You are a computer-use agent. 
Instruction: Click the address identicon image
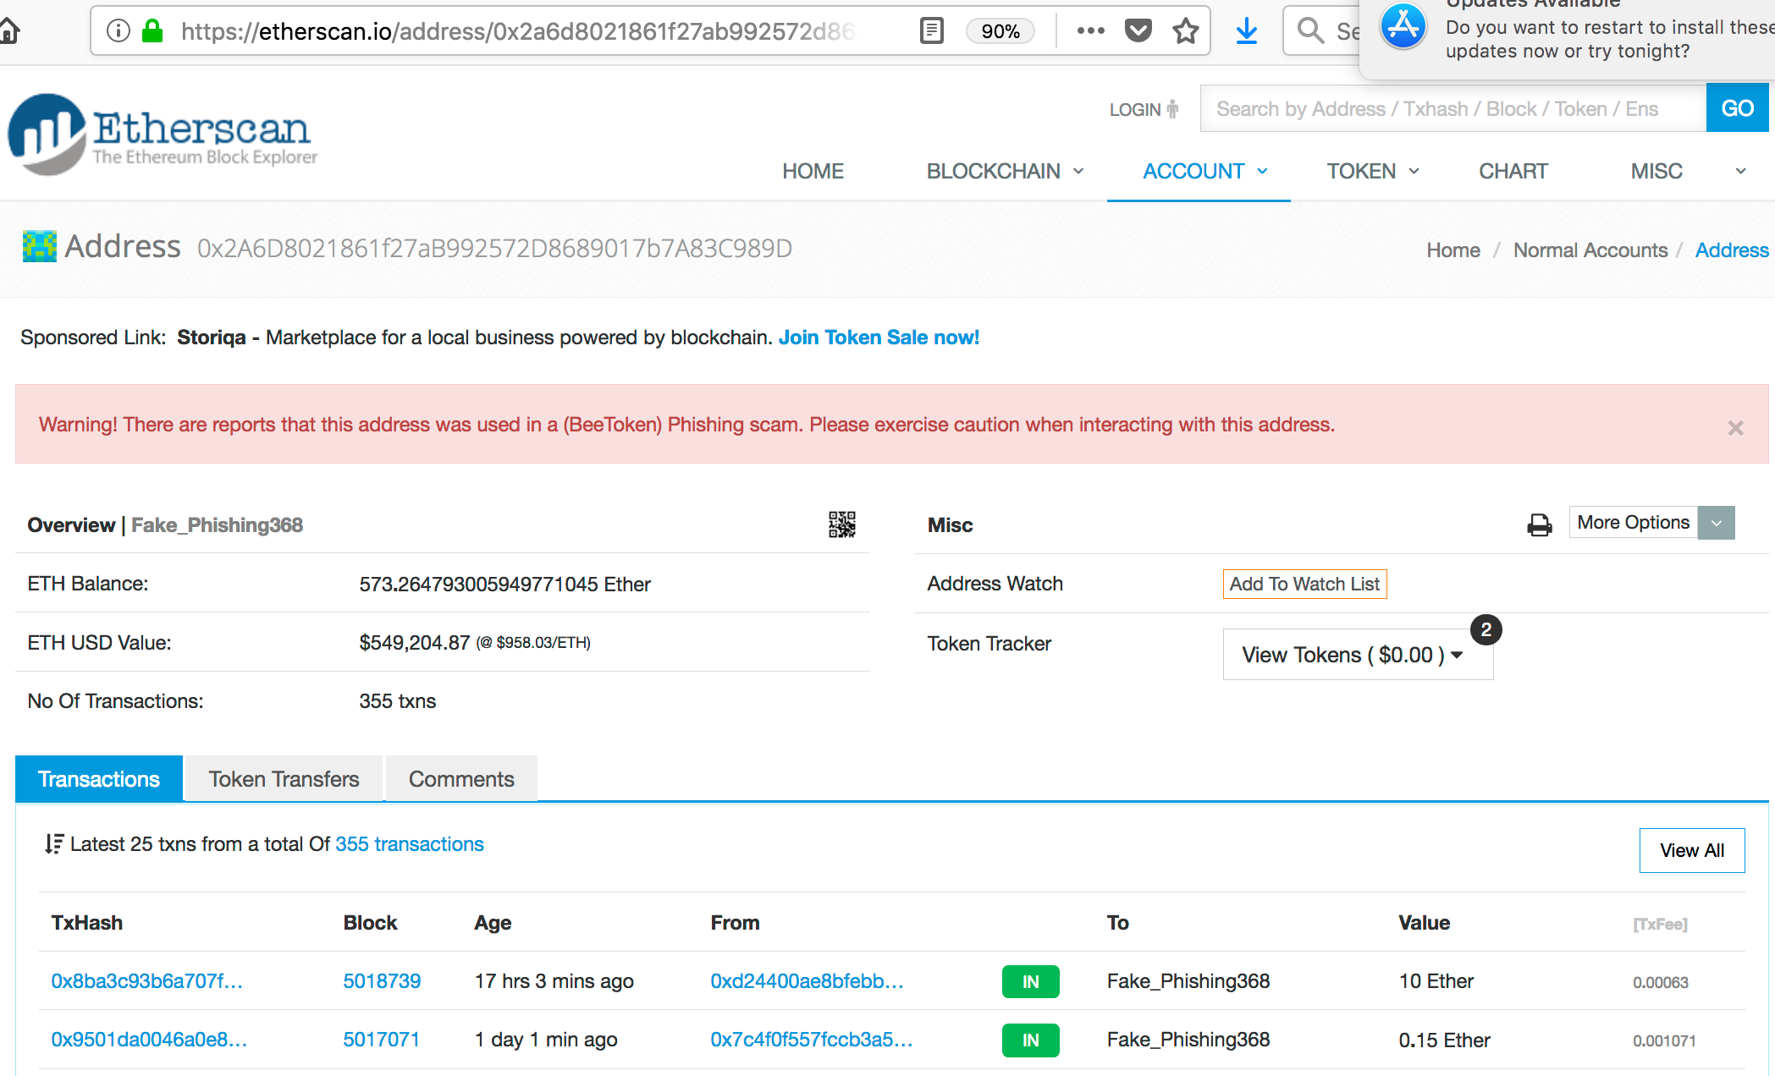click(x=39, y=246)
